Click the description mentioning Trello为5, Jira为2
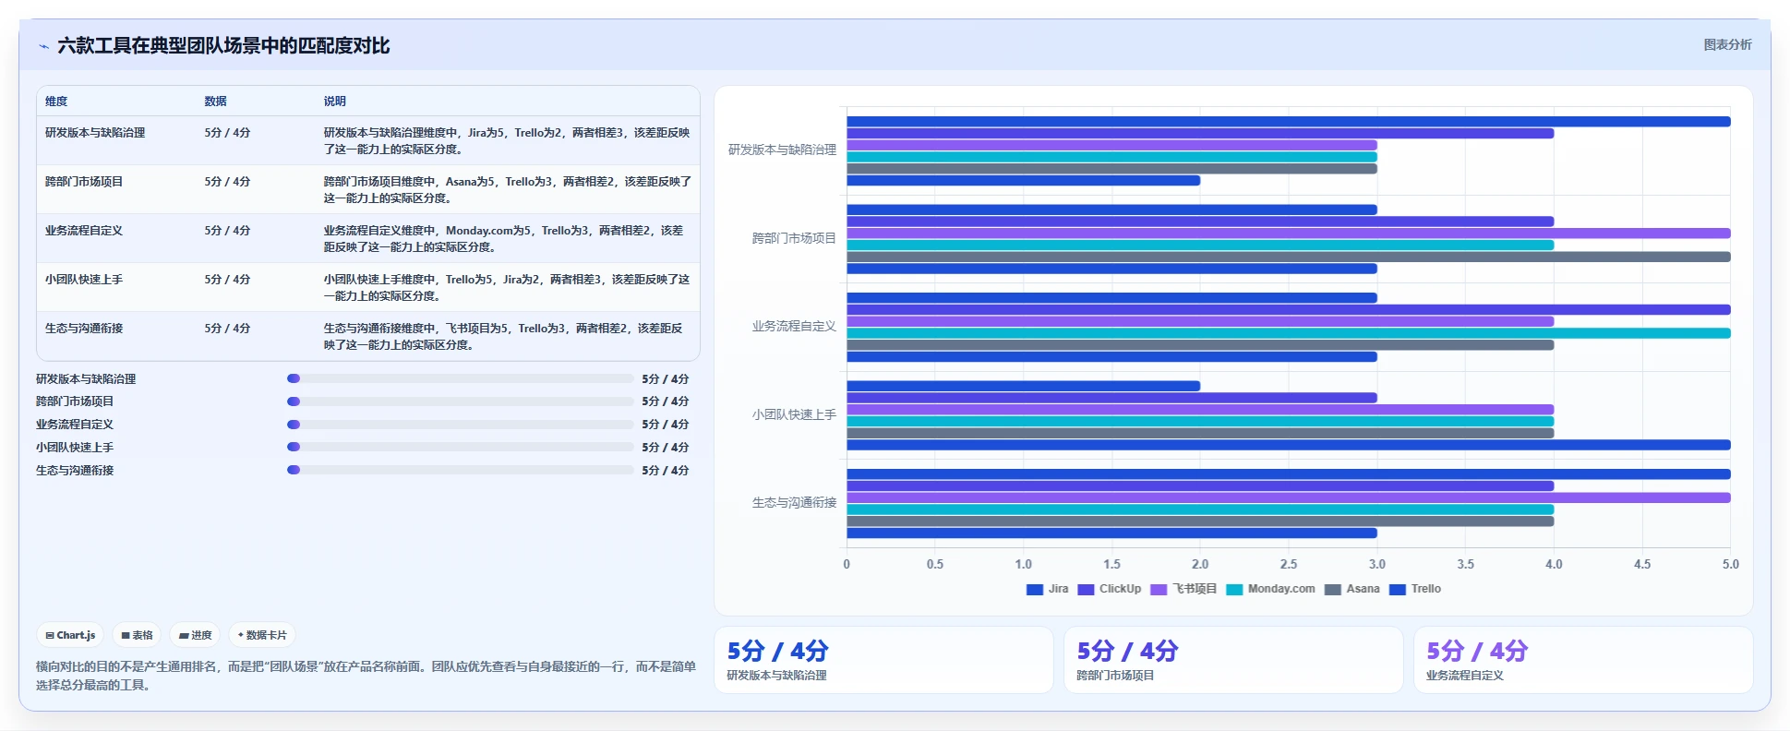The height and width of the screenshot is (731, 1790). (x=507, y=288)
